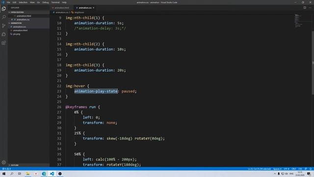This screenshot has height=177, width=314.
Task: Open the View menu
Action: [32, 2]
